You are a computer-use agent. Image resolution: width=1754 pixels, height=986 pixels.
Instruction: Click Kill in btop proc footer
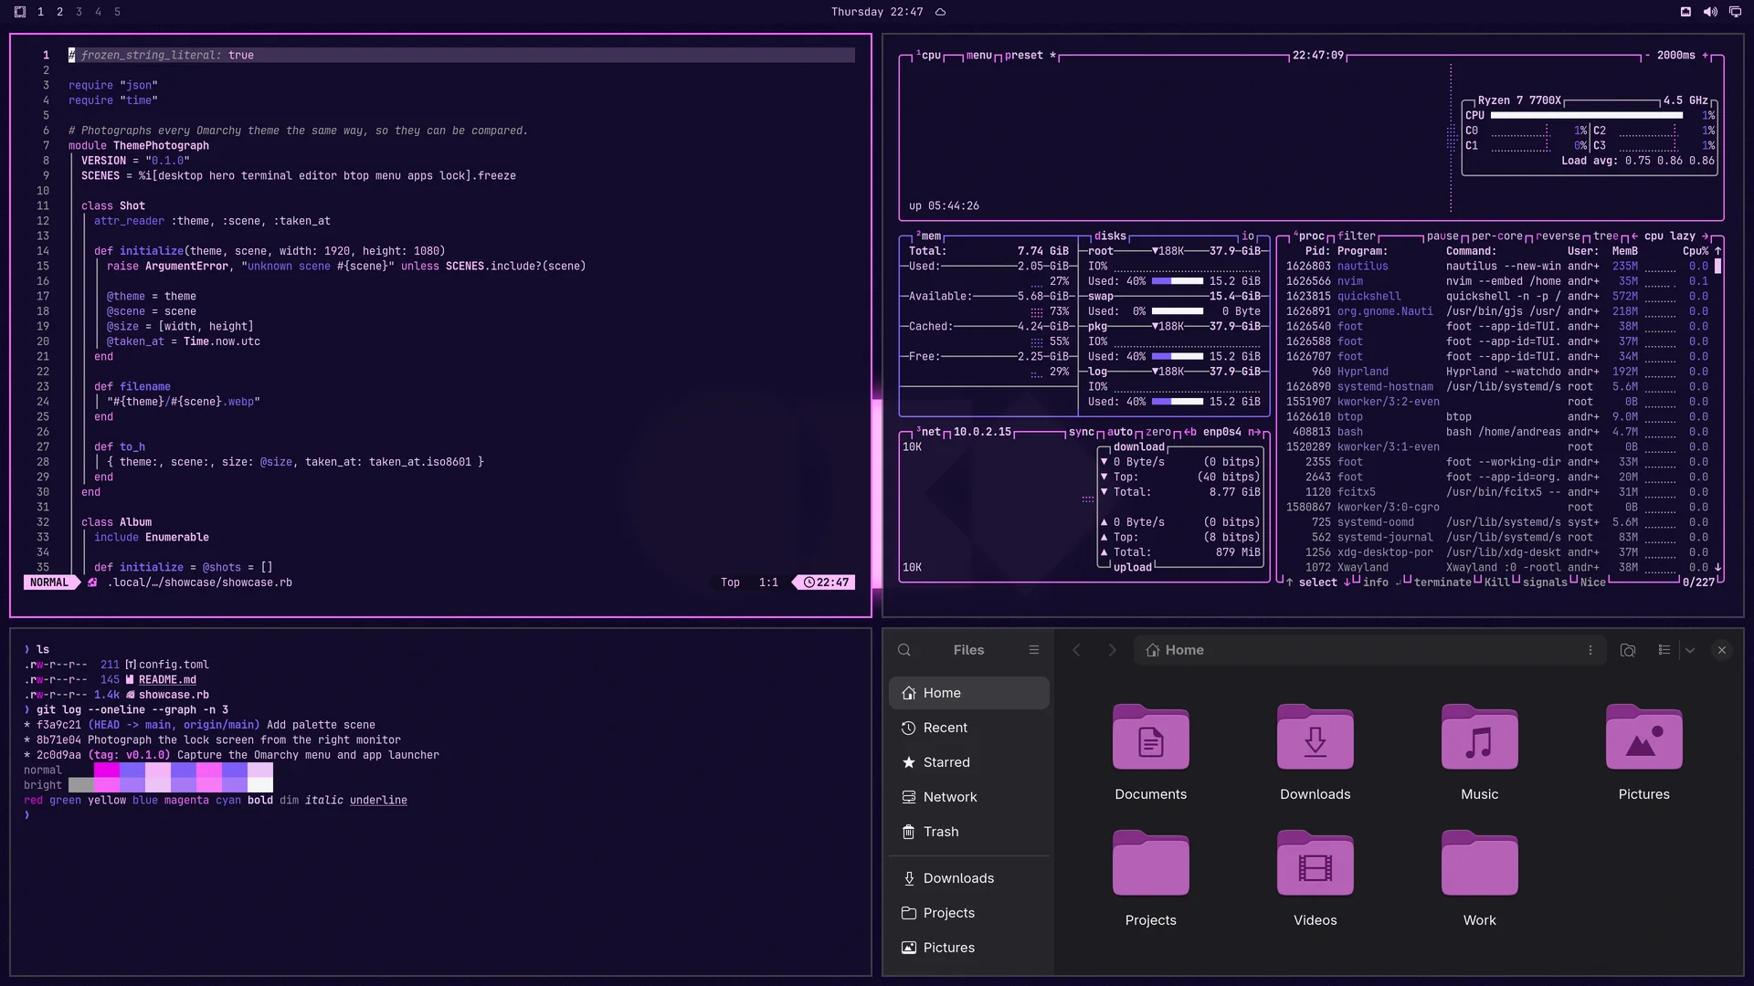[1496, 582]
